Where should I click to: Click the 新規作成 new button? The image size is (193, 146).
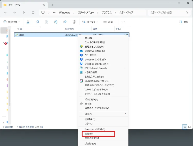(x=12, y=22)
